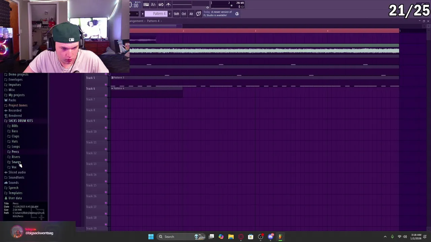Screen dimensions: 431x242
Task: Select the Vox folder
Action: [12, 167]
